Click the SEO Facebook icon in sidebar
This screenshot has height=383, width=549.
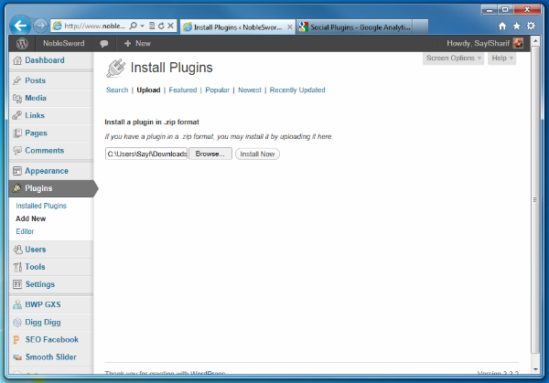(x=16, y=340)
